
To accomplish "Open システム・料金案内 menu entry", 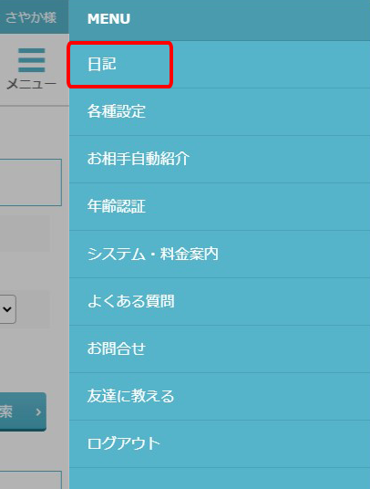I will [220, 254].
